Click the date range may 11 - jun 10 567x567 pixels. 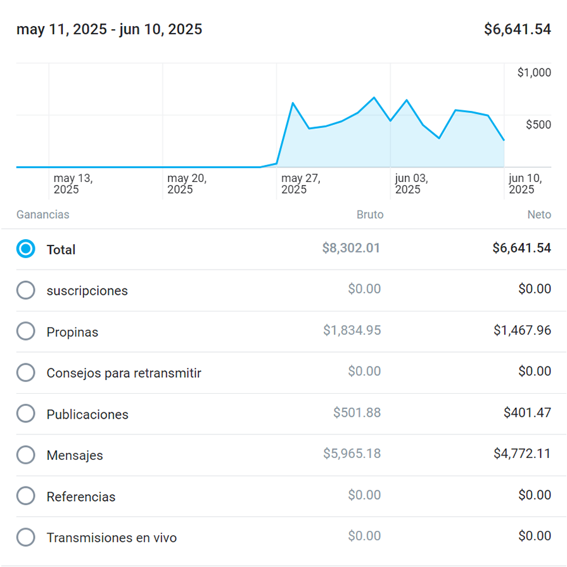[109, 29]
